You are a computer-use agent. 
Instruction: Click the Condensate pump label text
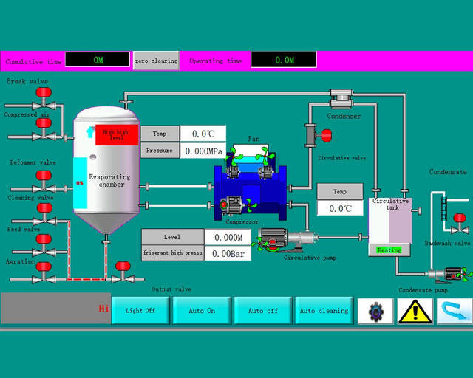[423, 290]
